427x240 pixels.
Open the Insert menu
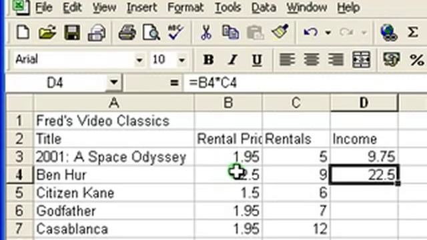pyautogui.click(x=141, y=7)
